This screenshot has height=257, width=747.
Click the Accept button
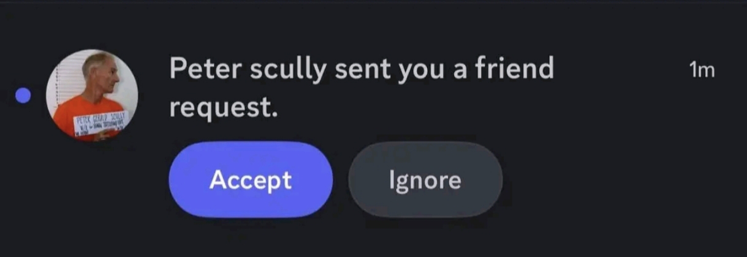[x=251, y=180]
